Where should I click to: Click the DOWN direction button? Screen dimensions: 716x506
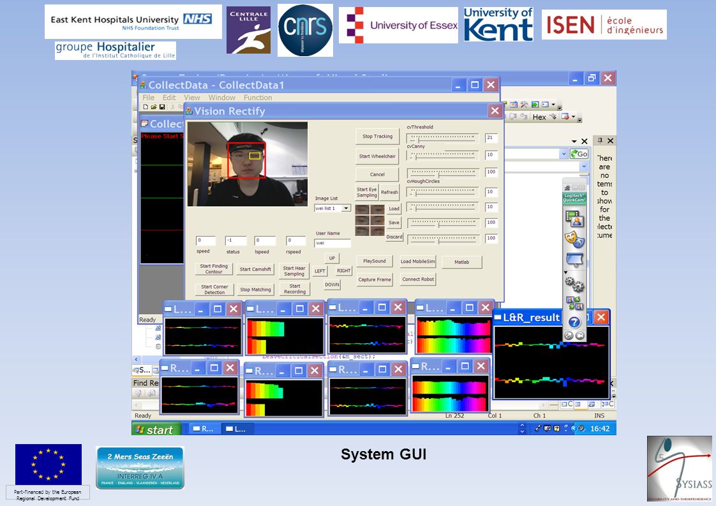click(x=332, y=285)
